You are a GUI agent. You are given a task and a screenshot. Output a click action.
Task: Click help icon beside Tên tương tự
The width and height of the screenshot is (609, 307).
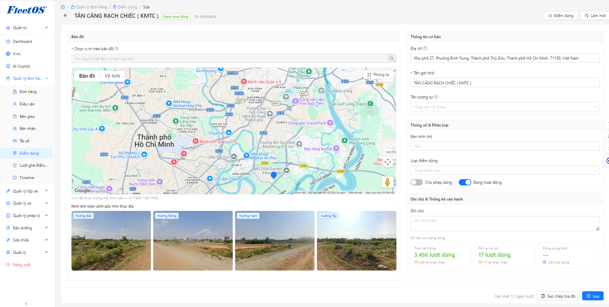[436, 97]
